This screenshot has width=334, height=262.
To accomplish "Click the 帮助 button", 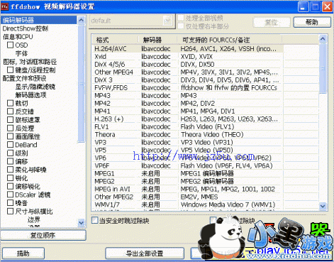I will point(312,22).
